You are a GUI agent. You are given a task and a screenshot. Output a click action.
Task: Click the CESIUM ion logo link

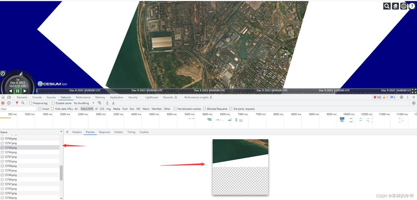[x=52, y=84]
